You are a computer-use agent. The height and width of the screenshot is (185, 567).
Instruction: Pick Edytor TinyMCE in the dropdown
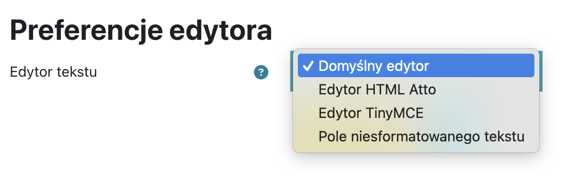[416, 113]
